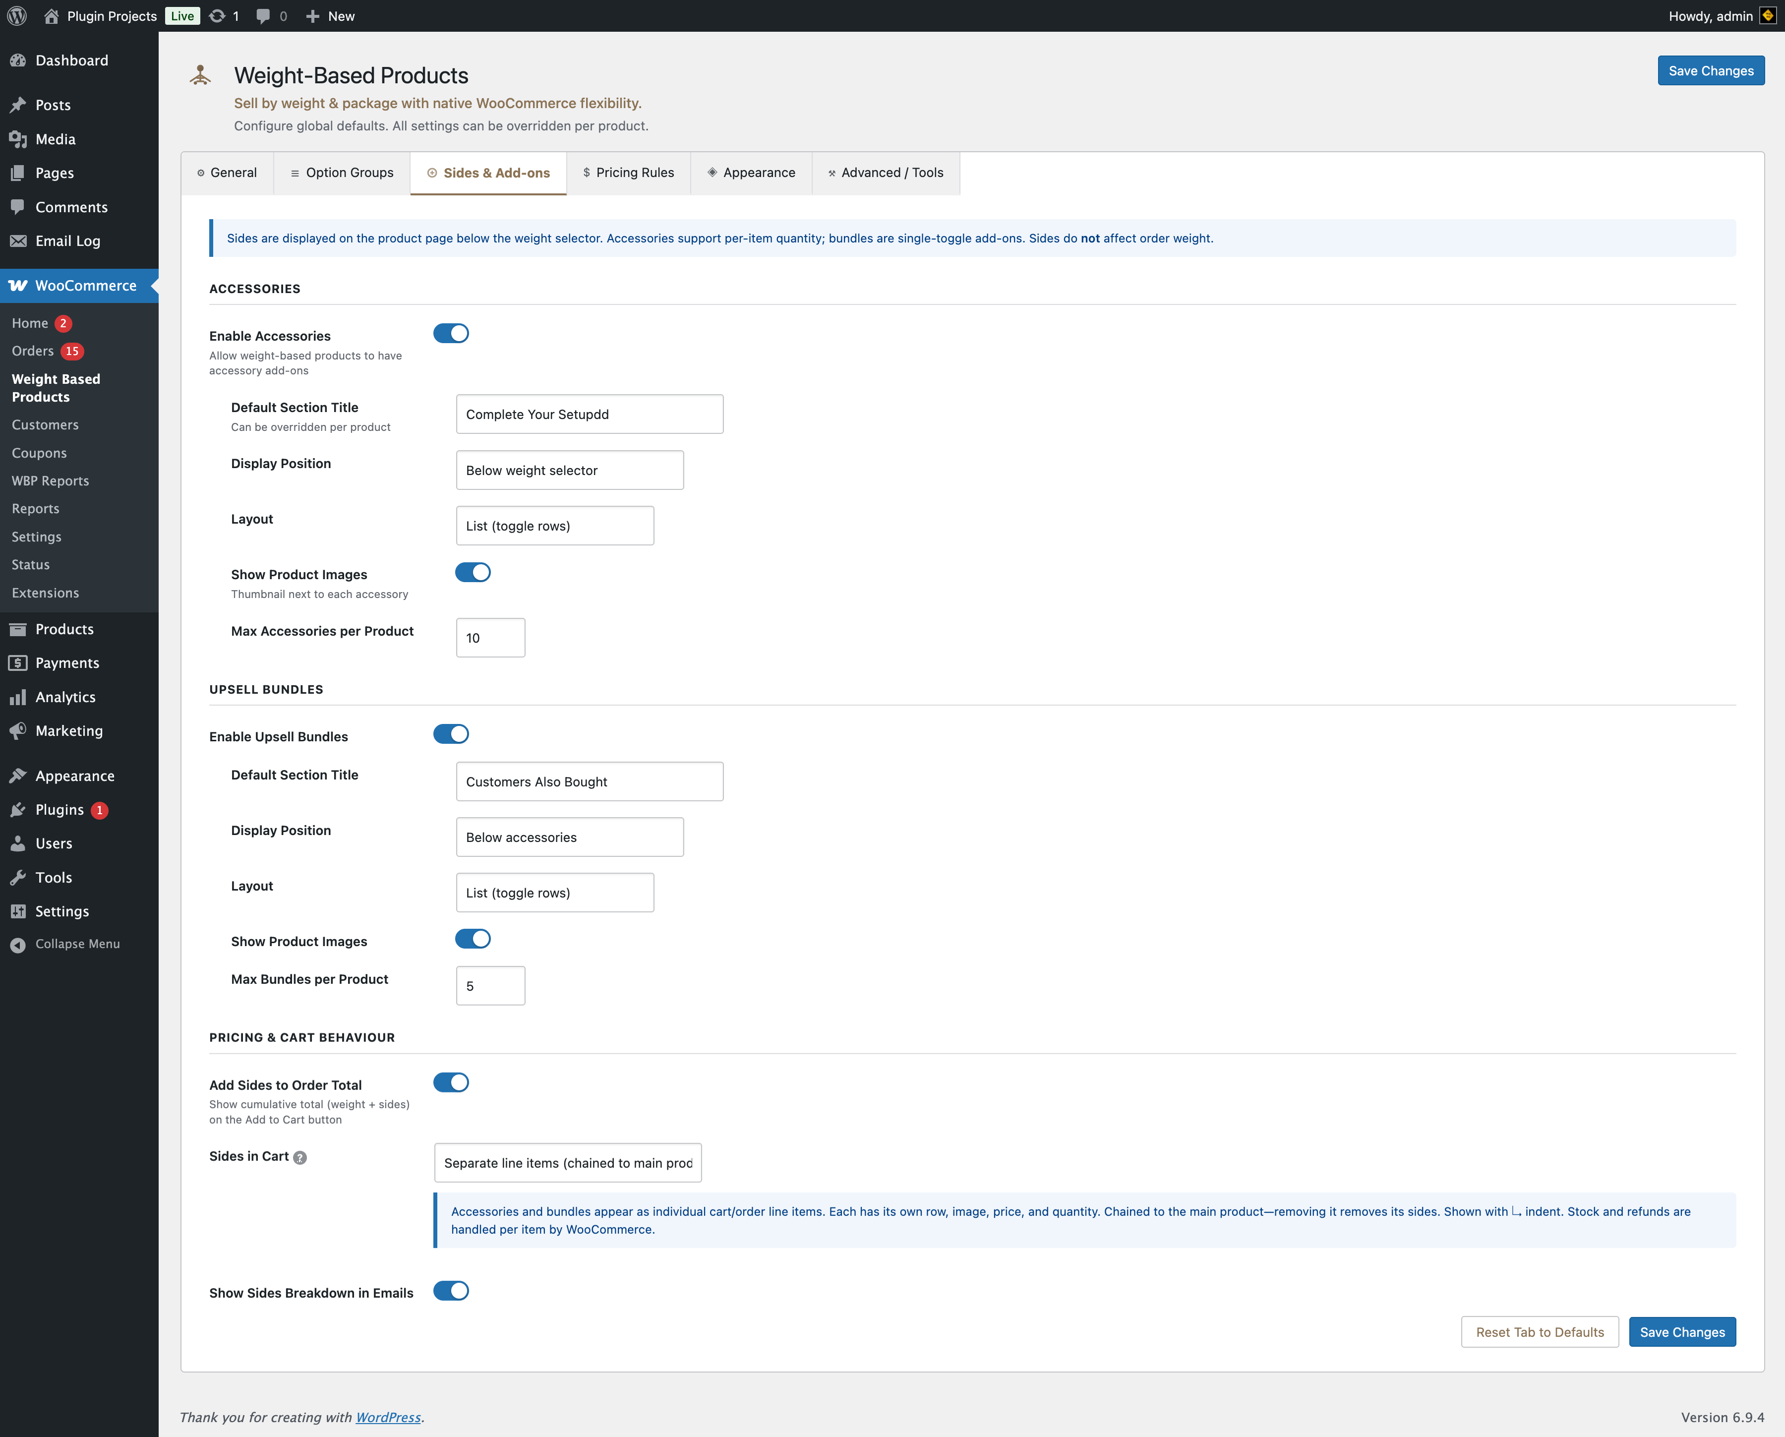Viewport: 1785px width, 1437px height.
Task: Open comments via the speech bubble icon
Action: (263, 16)
